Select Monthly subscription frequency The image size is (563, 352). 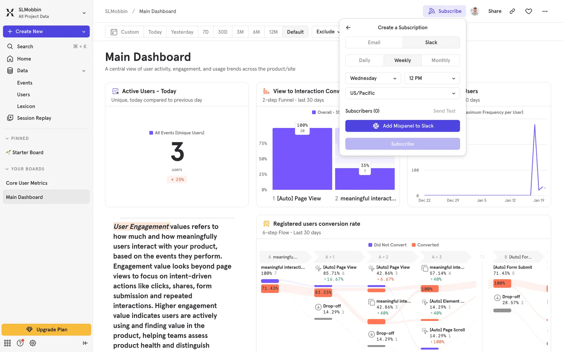pos(440,60)
